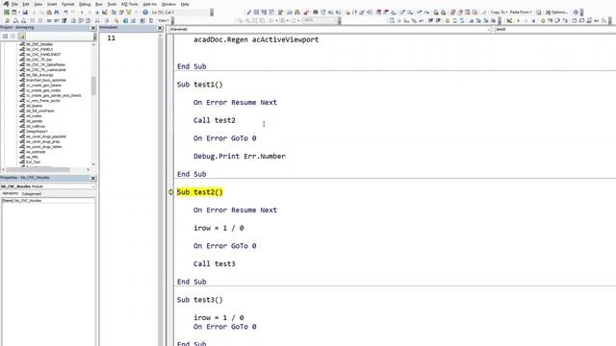Click the Project tree vertical scrollbar thumb
The height and width of the screenshot is (346, 616).
93,86
